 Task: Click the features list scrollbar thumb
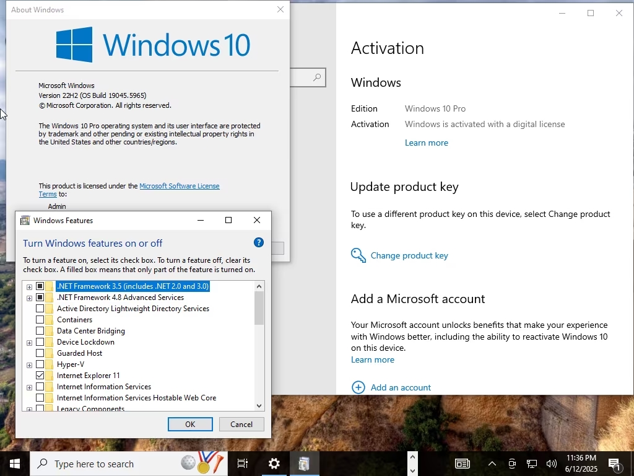click(x=259, y=308)
